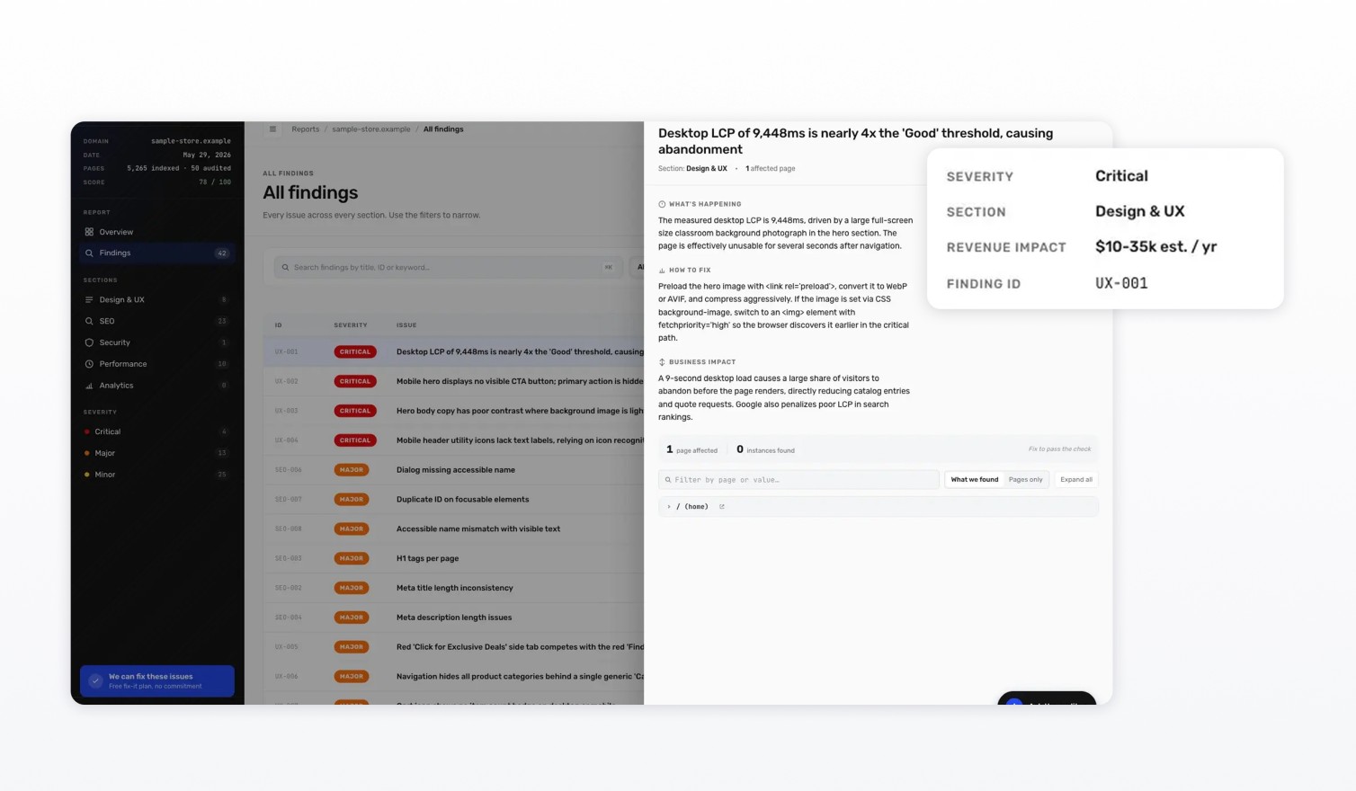
Task: Click the MAJOR badge in row SEO-006
Action: pos(352,470)
